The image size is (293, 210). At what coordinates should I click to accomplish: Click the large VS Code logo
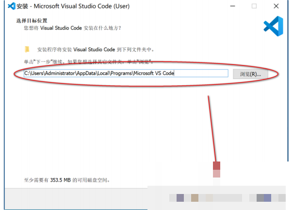point(274,26)
